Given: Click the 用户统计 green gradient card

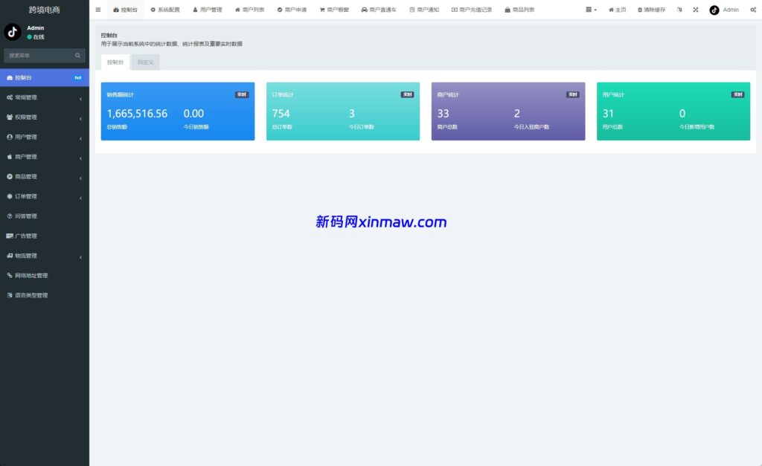Looking at the screenshot, I should (673, 111).
